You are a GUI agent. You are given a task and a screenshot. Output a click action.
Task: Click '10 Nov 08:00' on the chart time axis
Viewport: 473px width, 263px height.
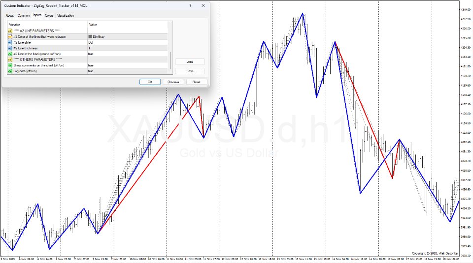click(x=138, y=259)
